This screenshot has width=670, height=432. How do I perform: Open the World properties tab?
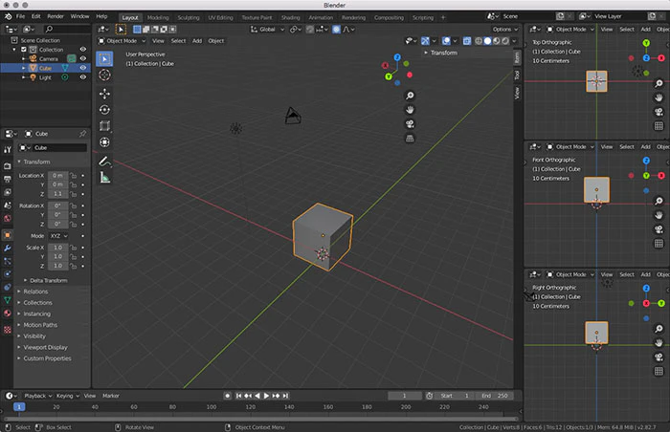tap(8, 219)
